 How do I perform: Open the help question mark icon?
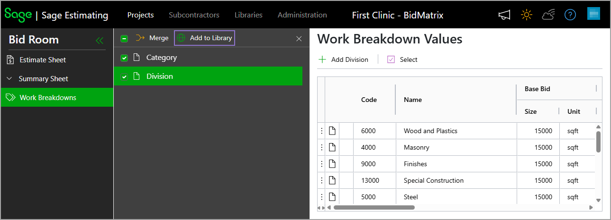(570, 15)
